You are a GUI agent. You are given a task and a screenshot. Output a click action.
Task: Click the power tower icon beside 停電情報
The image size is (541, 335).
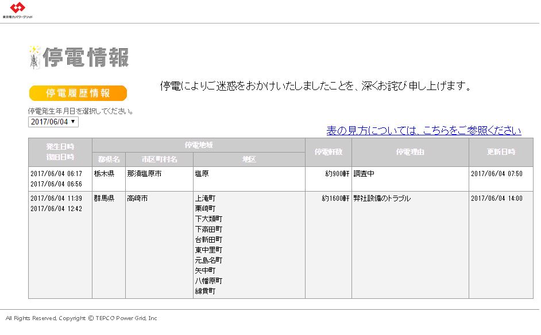(34, 57)
